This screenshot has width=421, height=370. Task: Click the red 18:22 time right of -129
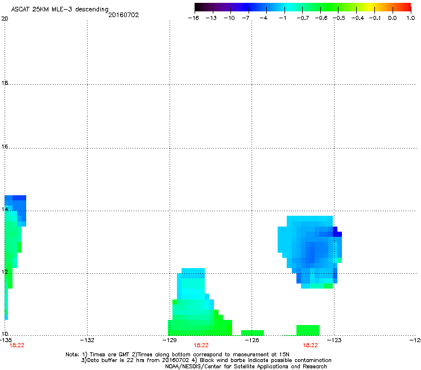(x=201, y=346)
